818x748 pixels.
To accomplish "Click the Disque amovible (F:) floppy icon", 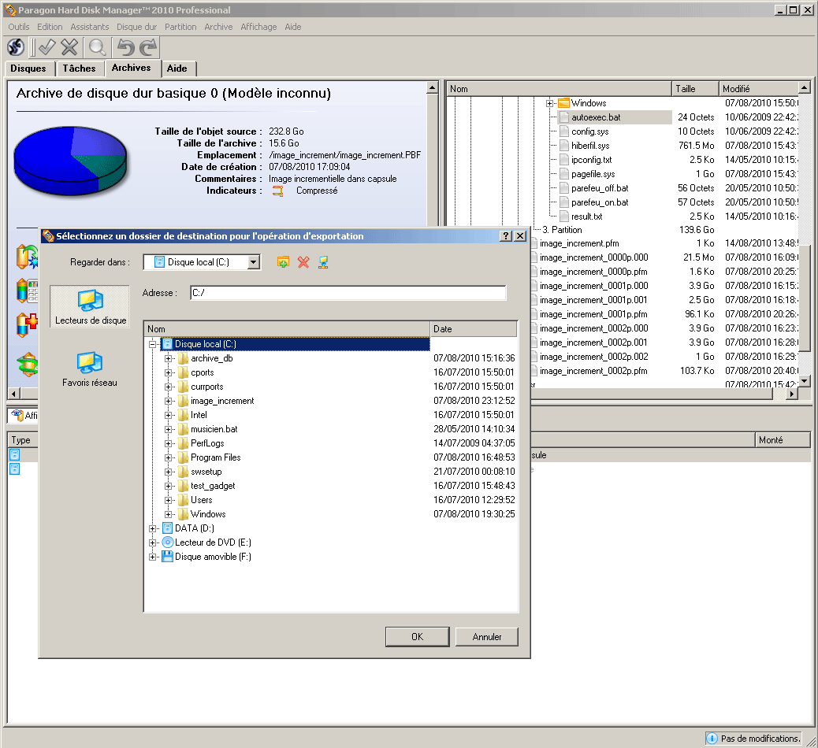I will click(167, 557).
